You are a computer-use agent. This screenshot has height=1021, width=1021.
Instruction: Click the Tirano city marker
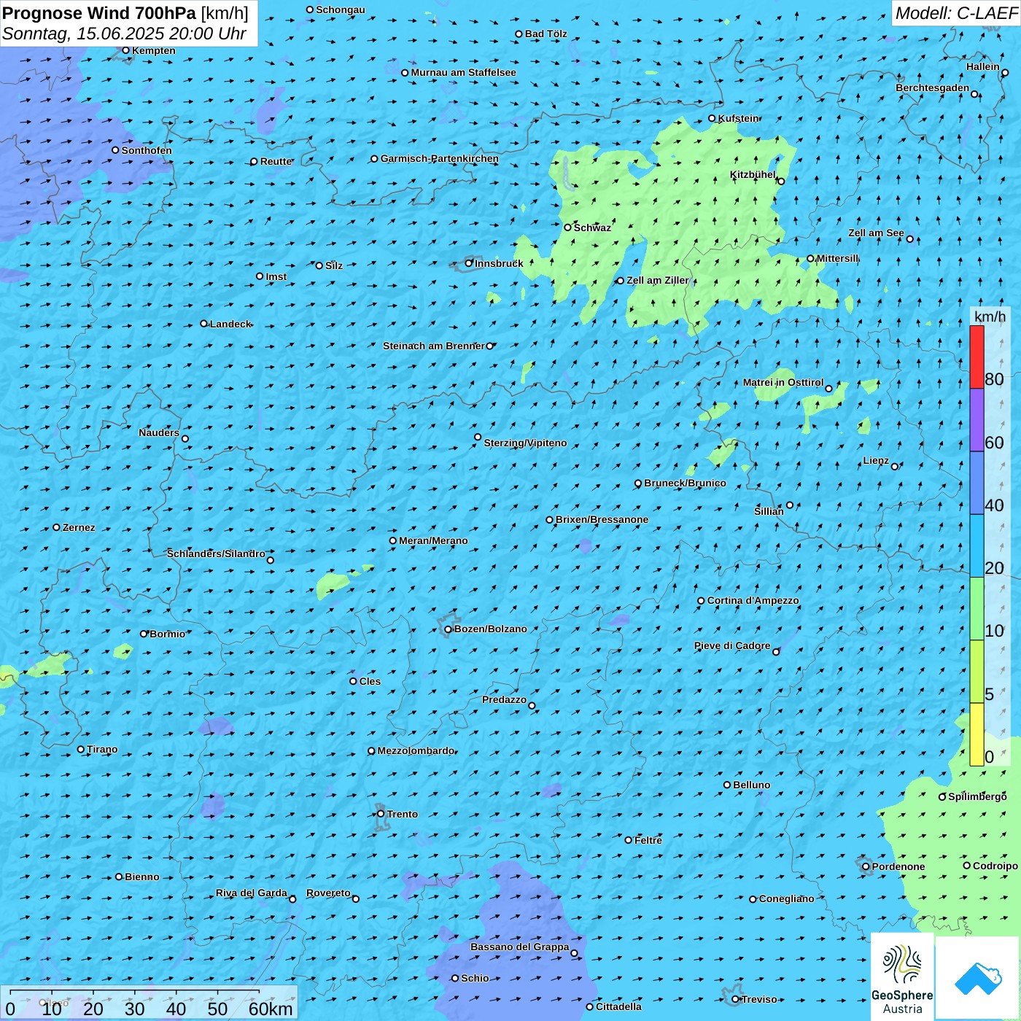pyautogui.click(x=81, y=749)
